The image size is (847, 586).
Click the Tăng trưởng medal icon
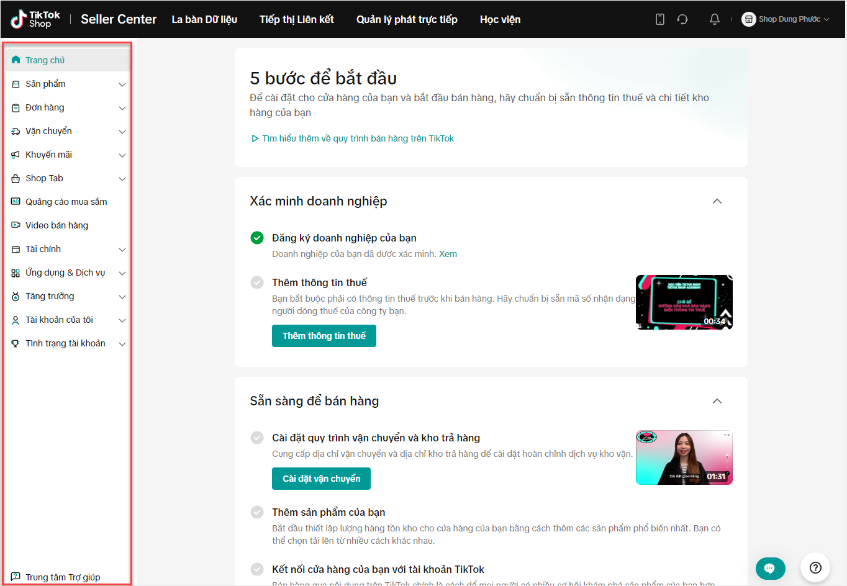click(16, 296)
